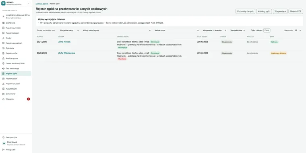Open the Każdy rodzaj zgody dropdown
306x153 pixels.
click(117, 31)
